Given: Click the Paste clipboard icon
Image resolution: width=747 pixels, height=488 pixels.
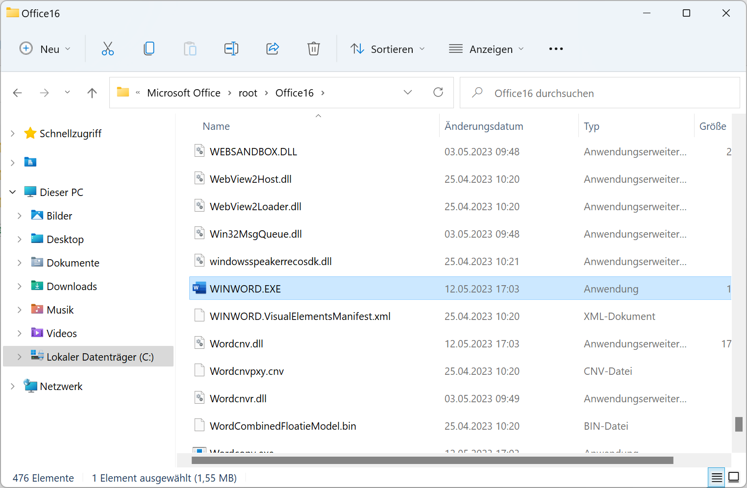Looking at the screenshot, I should pyautogui.click(x=190, y=49).
